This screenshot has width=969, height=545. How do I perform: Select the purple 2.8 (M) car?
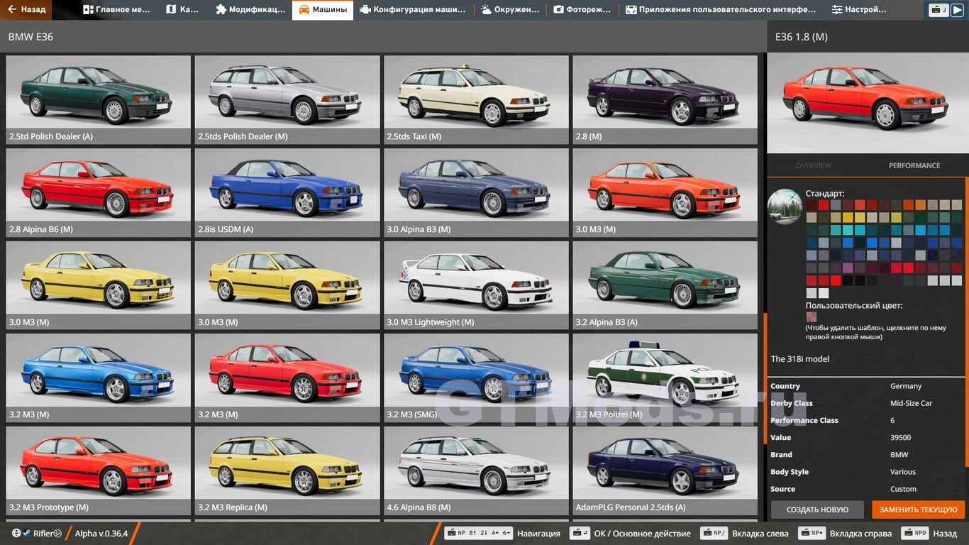pos(665,99)
